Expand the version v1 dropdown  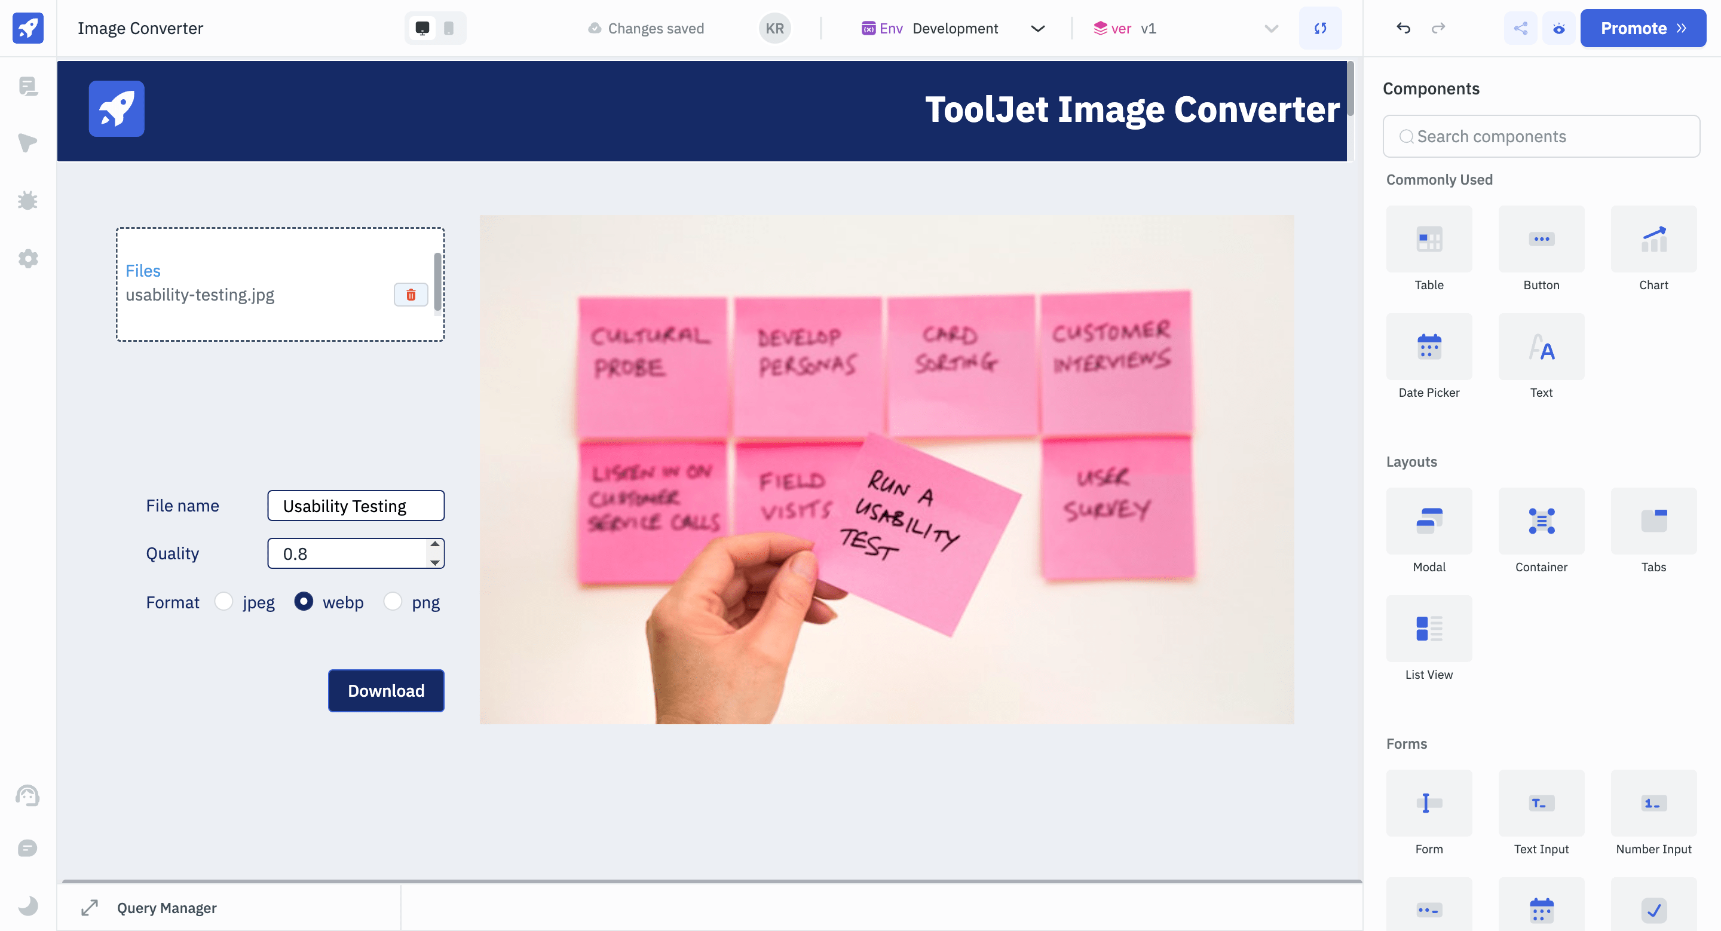(1269, 29)
